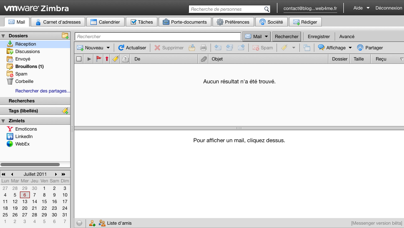Collapse the Zimlets section
The width and height of the screenshot is (404, 228).
3,121
